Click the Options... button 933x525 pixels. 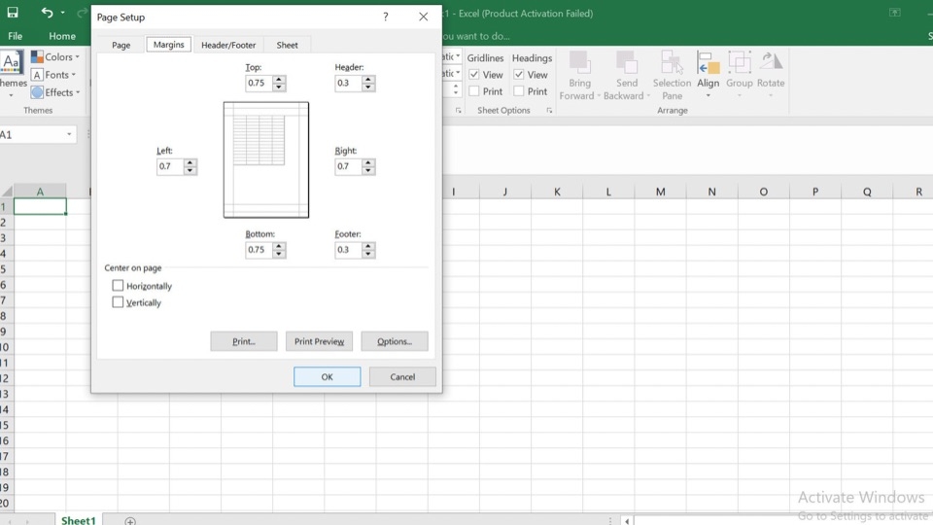[395, 341]
